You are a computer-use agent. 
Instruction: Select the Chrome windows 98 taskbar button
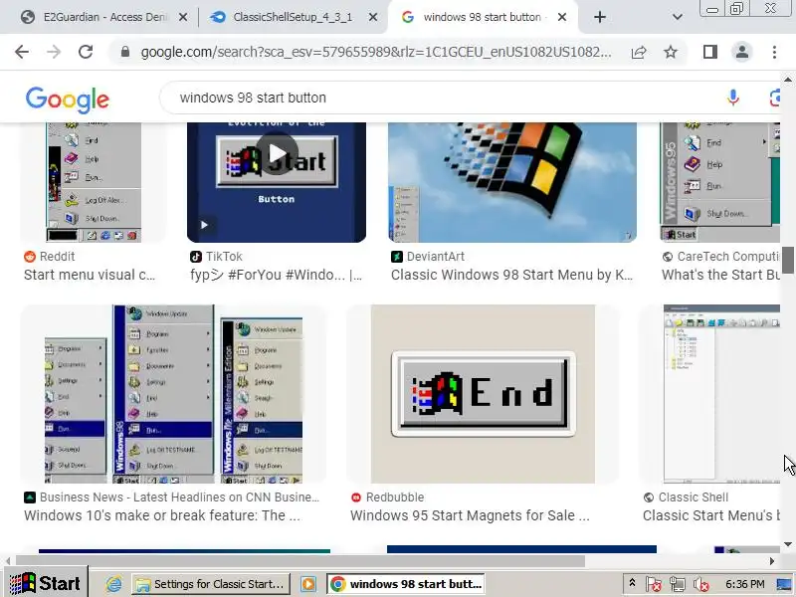coord(406,584)
